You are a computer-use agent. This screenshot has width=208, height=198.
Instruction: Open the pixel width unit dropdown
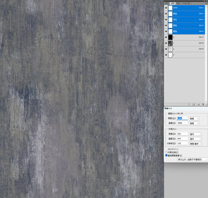194,119
